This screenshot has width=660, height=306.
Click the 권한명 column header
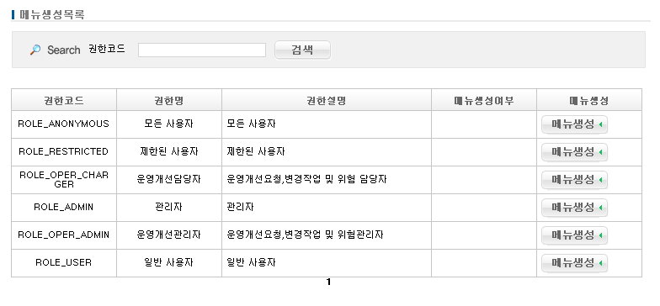169,100
